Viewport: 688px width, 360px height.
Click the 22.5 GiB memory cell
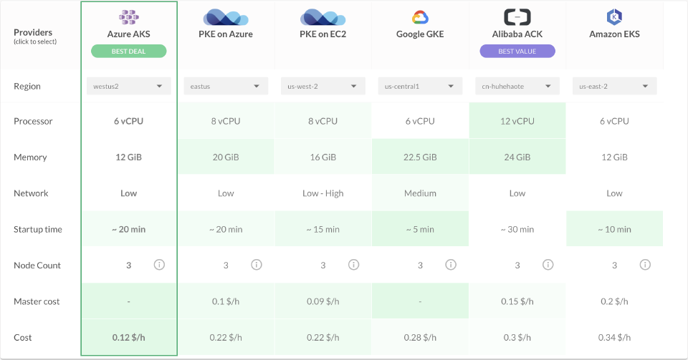(x=420, y=157)
